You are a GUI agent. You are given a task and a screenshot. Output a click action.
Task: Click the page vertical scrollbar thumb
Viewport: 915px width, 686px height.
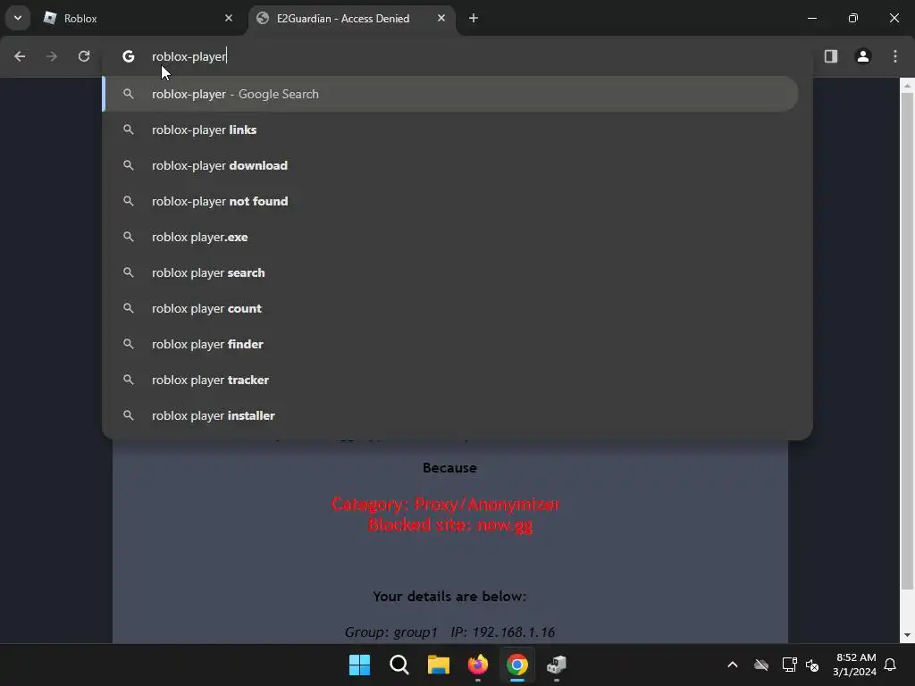tap(907, 341)
